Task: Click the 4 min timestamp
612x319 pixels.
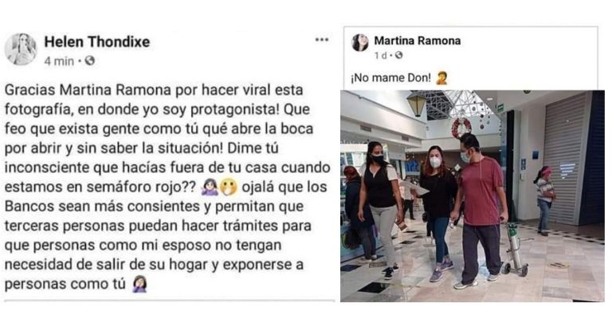Action: (59, 61)
